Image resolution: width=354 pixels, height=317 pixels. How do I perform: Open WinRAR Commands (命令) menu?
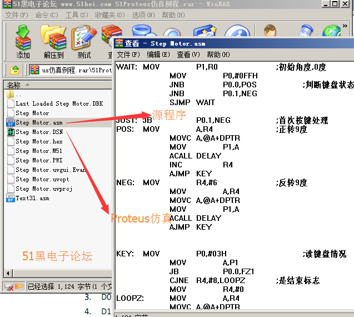(47, 15)
